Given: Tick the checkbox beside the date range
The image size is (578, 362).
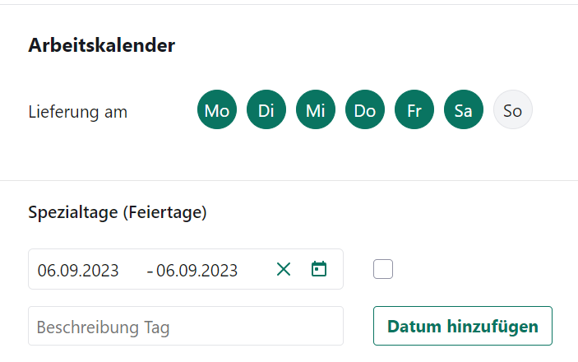Looking at the screenshot, I should (383, 269).
